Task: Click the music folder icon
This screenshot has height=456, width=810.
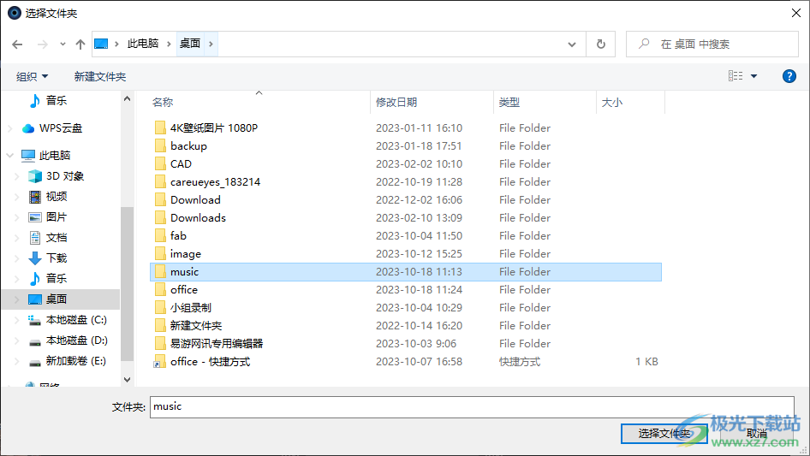Action: [160, 272]
